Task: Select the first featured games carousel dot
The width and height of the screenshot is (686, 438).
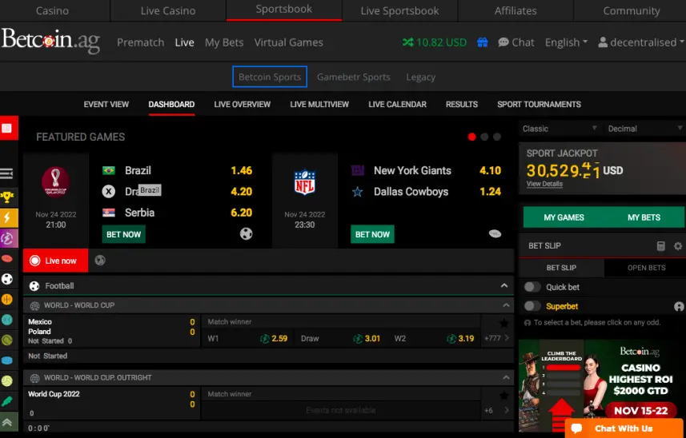Action: 471,137
